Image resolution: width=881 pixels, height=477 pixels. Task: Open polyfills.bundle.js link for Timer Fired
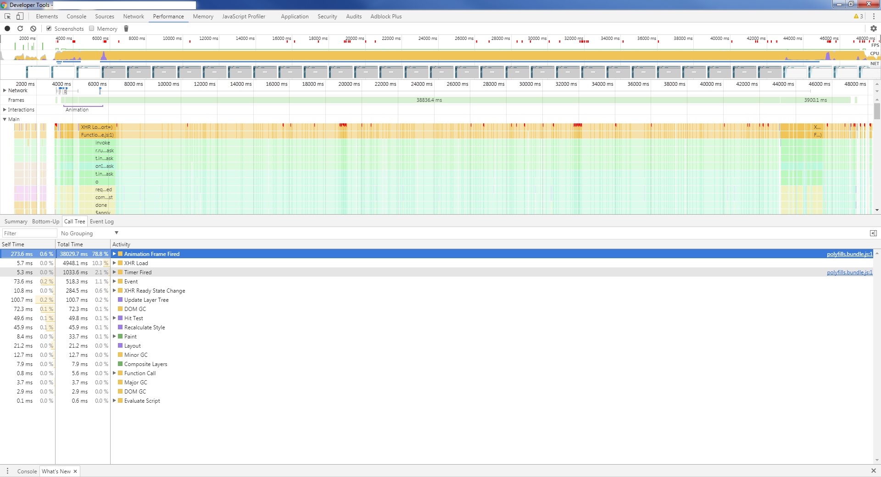coord(849,272)
